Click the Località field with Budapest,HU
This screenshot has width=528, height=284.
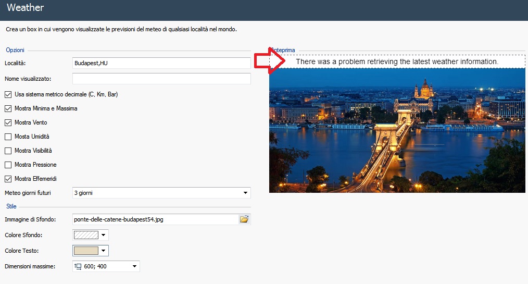(161, 63)
